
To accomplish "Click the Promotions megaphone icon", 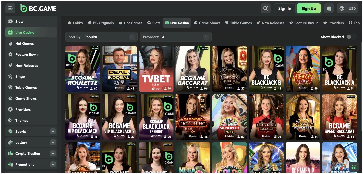I will 10,164.
